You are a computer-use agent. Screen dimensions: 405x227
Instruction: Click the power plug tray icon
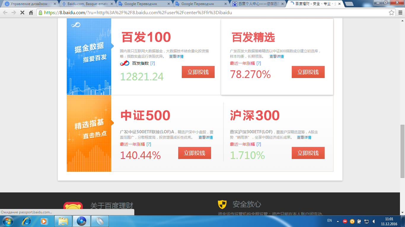pos(359,221)
